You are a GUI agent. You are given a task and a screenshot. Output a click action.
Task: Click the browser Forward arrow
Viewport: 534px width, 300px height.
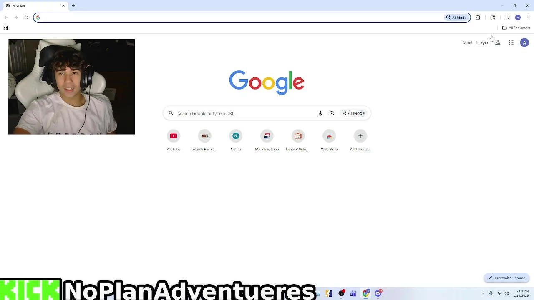pos(16,17)
